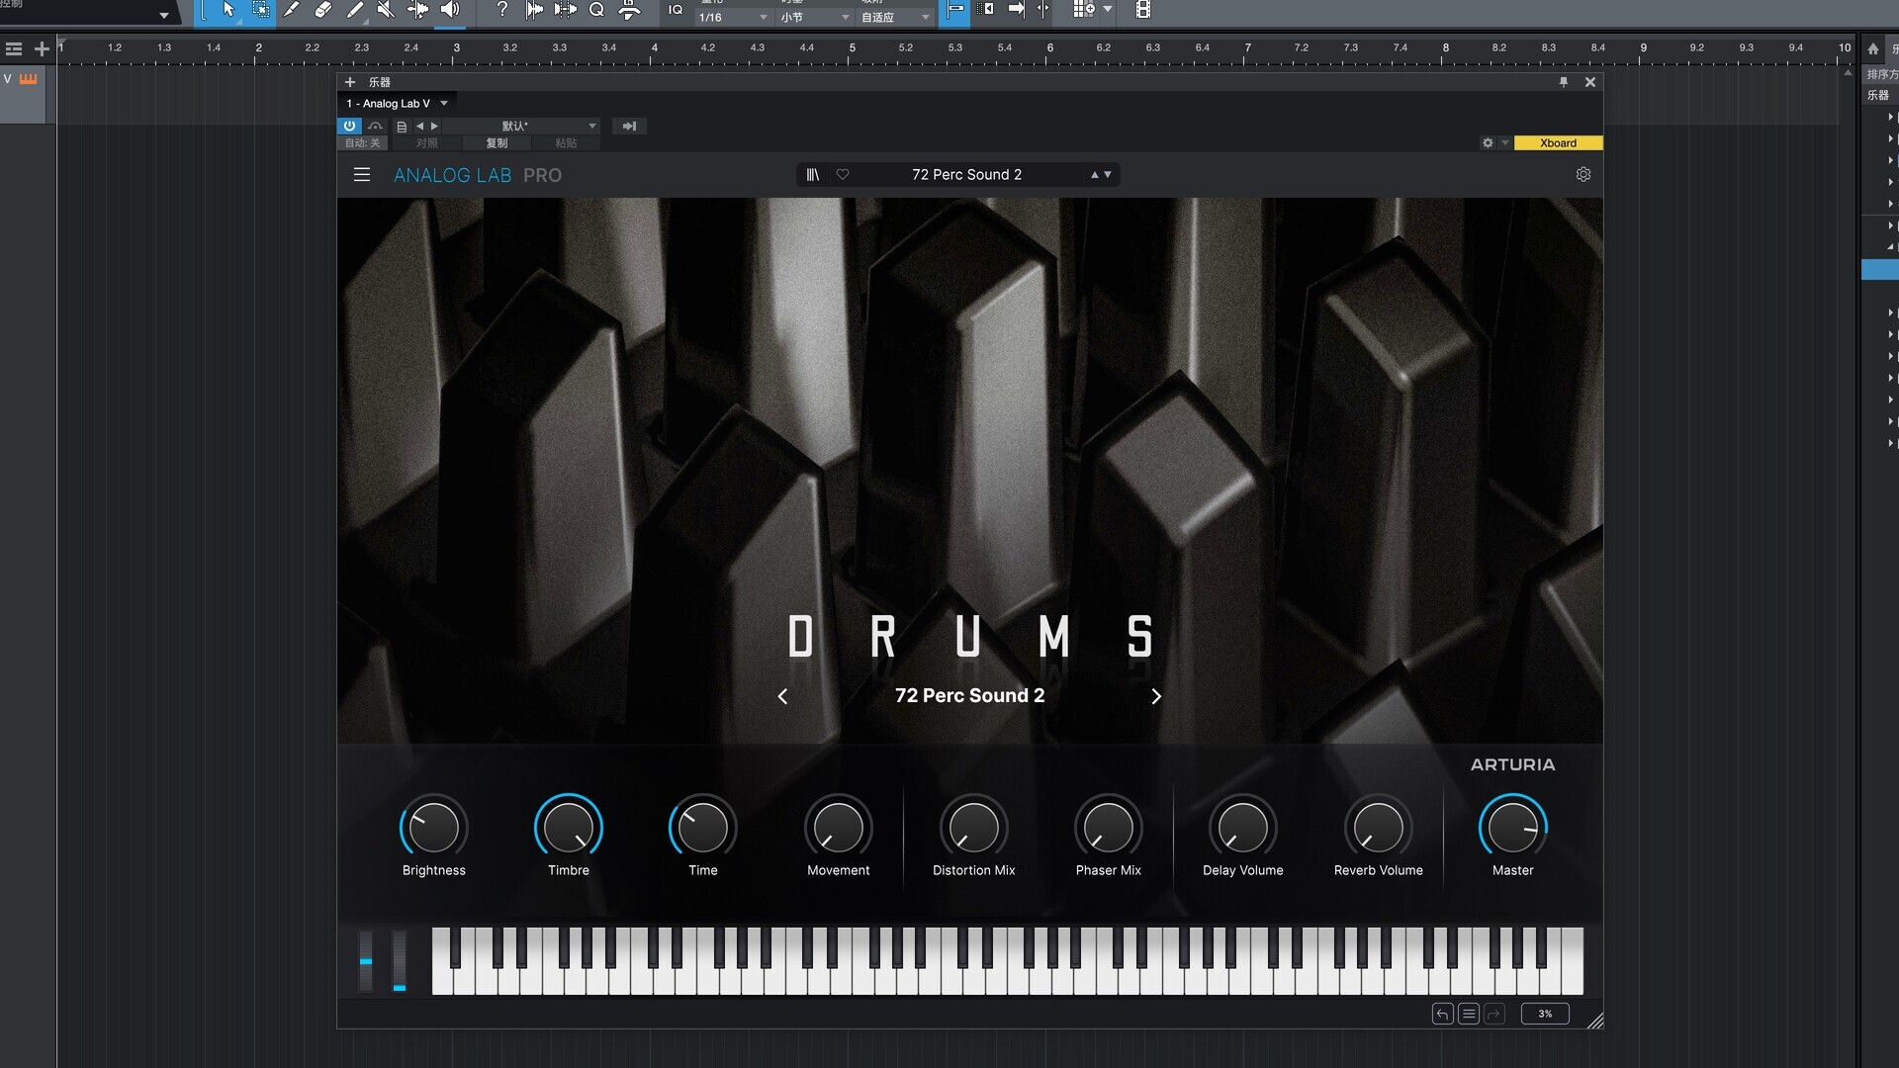Open the edit history list icon
The height and width of the screenshot is (1068, 1899).
pos(1469,1014)
